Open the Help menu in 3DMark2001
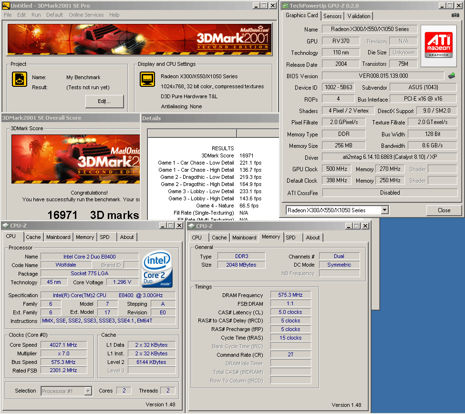The height and width of the screenshot is (414, 465). point(114,15)
